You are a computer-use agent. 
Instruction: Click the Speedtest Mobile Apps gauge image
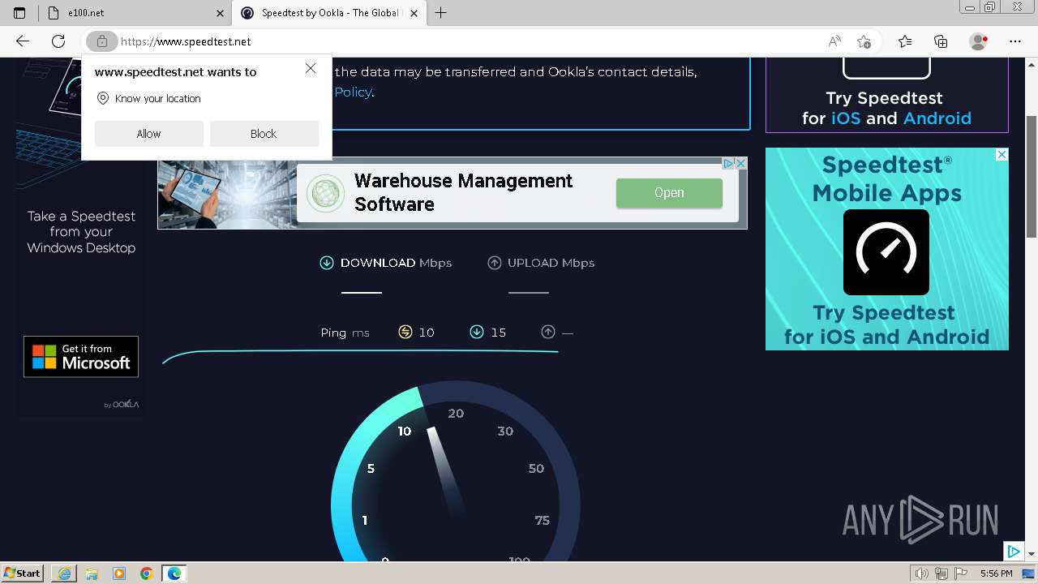point(886,252)
